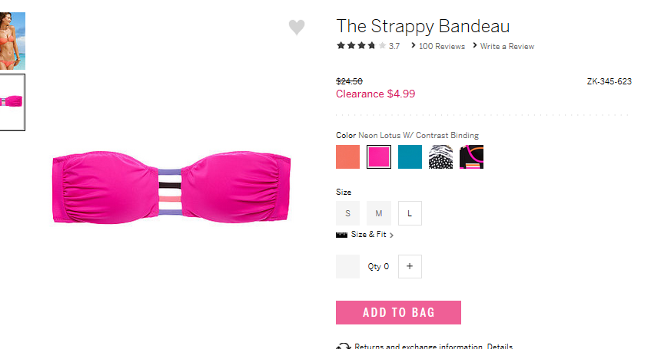Screen dimensions: 671x349
Task: Click the ruler icon beside Size & Fit
Action: click(341, 235)
